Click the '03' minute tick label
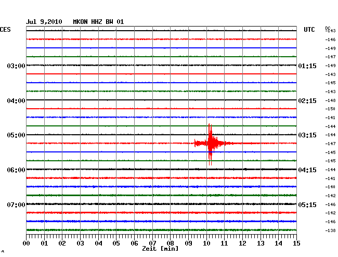The height and width of the screenshot is (257, 338). click(80, 243)
